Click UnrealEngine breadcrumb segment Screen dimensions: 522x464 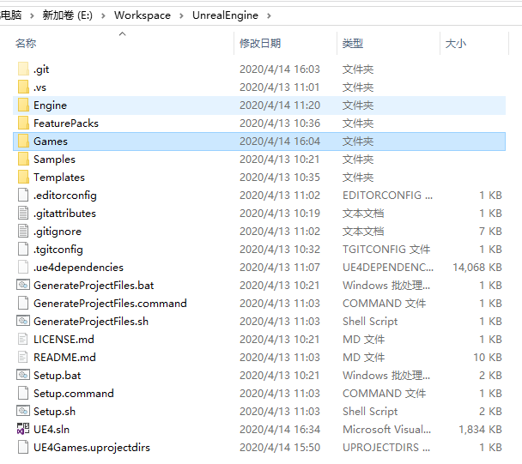(x=226, y=15)
